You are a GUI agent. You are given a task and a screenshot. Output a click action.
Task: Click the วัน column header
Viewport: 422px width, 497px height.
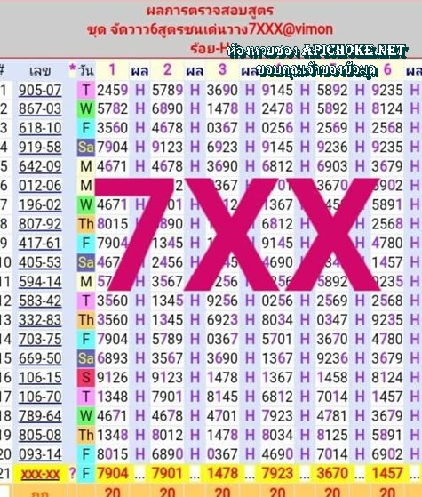coord(86,70)
